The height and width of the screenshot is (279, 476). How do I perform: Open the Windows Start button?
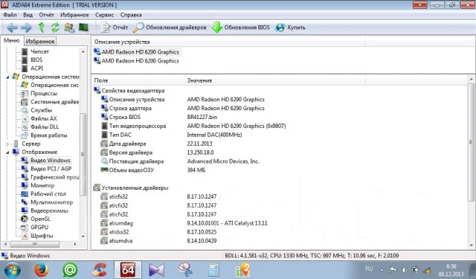coord(13,270)
